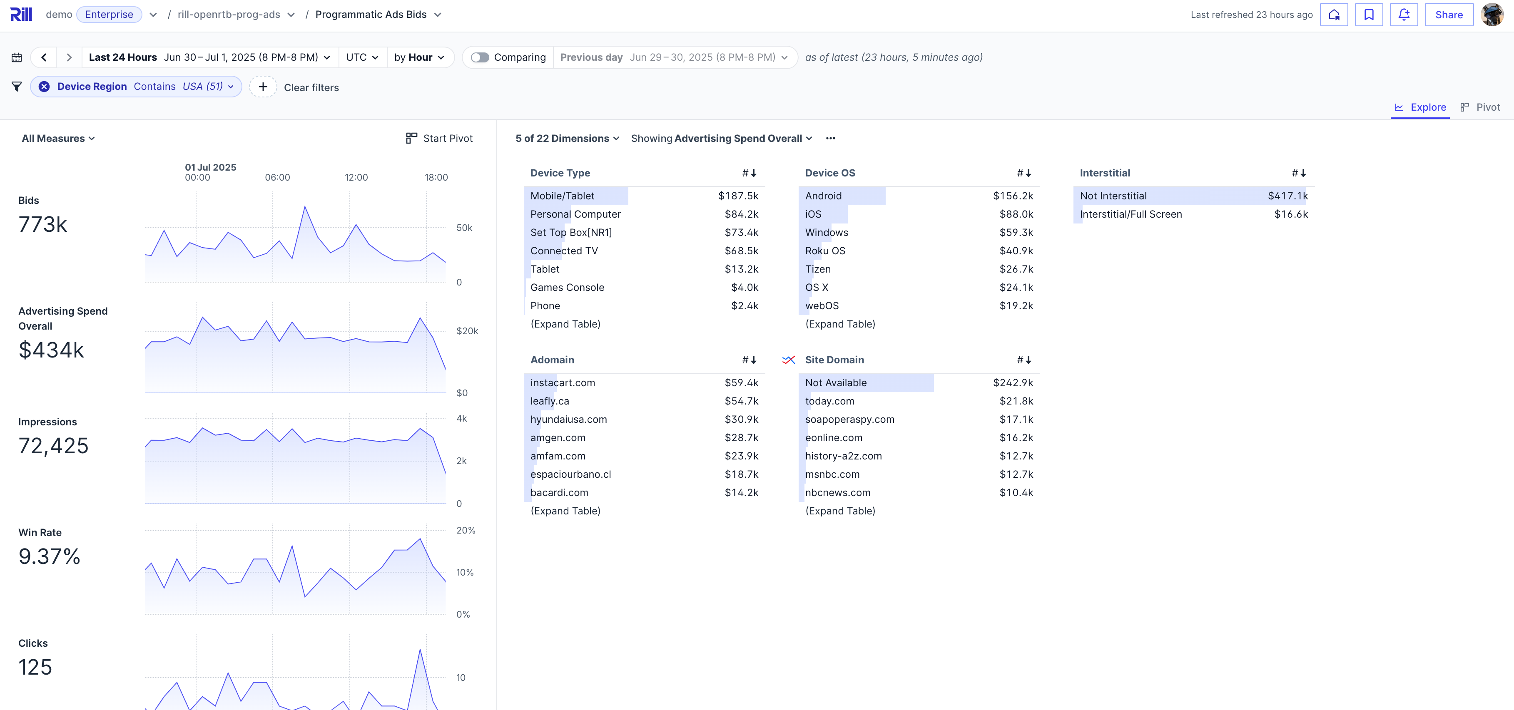Add a new filter with the plus icon
Viewport: 1514px width, 710px height.
263,86
